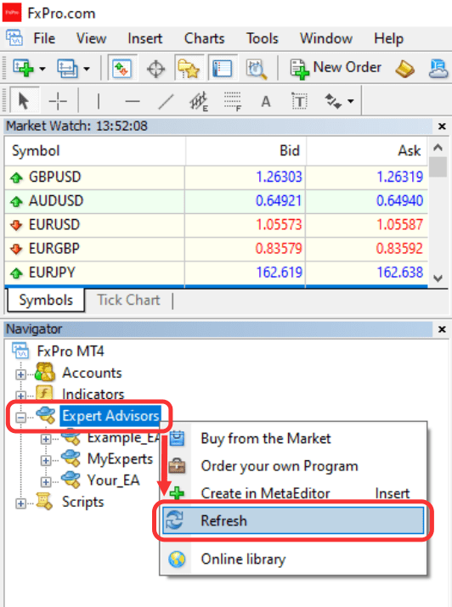Expand the Scripts tree node
The width and height of the screenshot is (452, 607).
point(21,503)
